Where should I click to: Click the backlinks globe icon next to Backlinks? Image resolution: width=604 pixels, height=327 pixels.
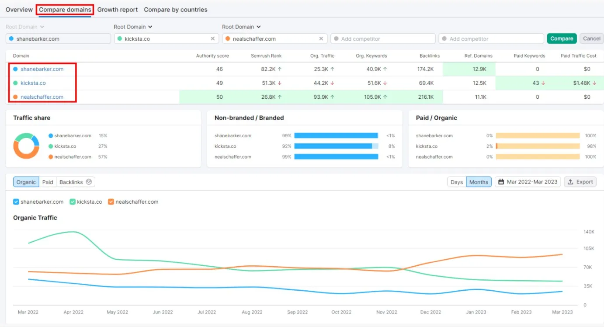[89, 182]
